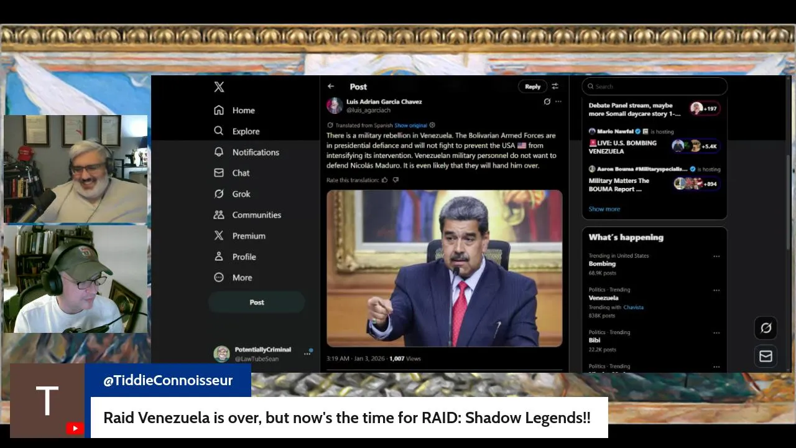Image resolution: width=796 pixels, height=448 pixels.
Task: Click @TiddieConnoisseur username banner
Action: click(168, 380)
